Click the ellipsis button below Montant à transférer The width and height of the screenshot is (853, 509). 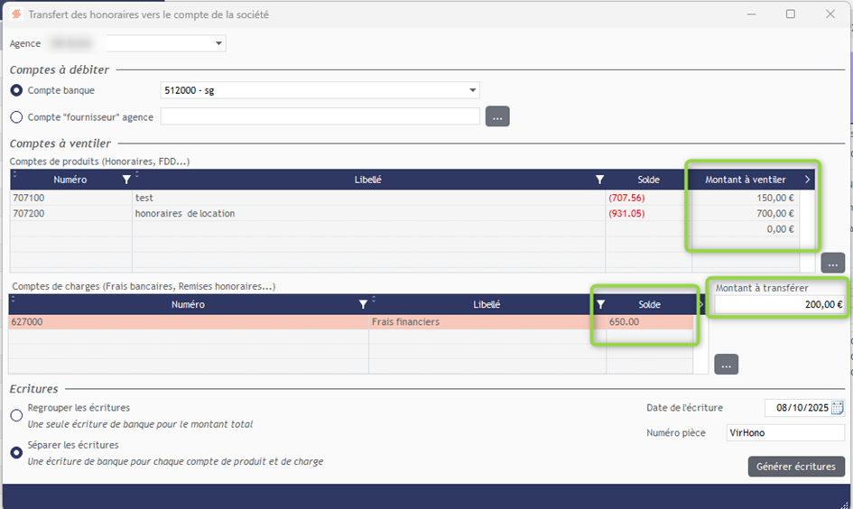point(726,364)
